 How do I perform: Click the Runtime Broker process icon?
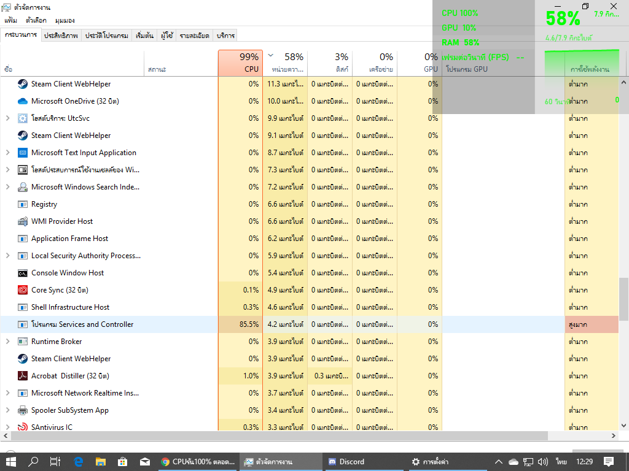point(23,342)
